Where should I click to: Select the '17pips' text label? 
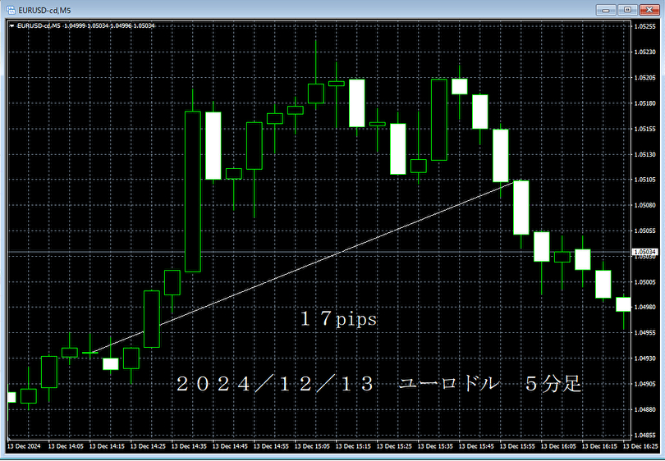pyautogui.click(x=338, y=318)
